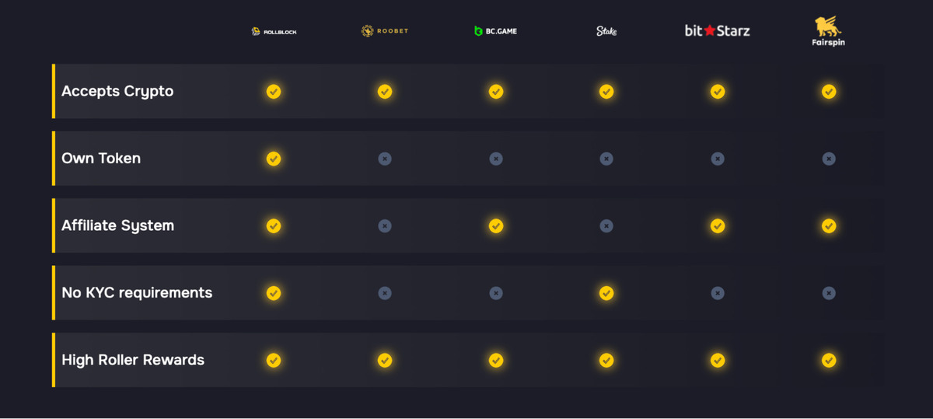The image size is (933, 419).
Task: Click the Fairspin lion logo
Action: tap(829, 31)
